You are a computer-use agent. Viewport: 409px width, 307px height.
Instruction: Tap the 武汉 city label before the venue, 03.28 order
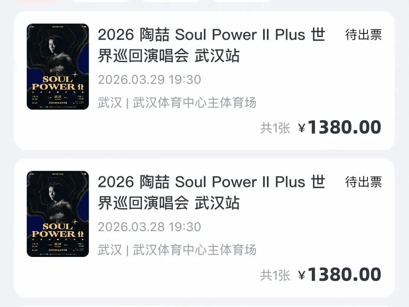(x=110, y=250)
